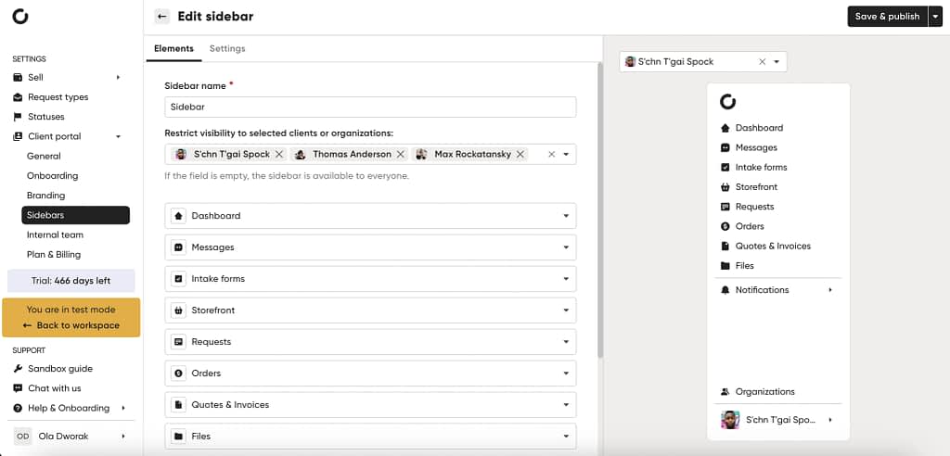
Task: Click the Orders icon in preview sidebar
Action: 725,226
